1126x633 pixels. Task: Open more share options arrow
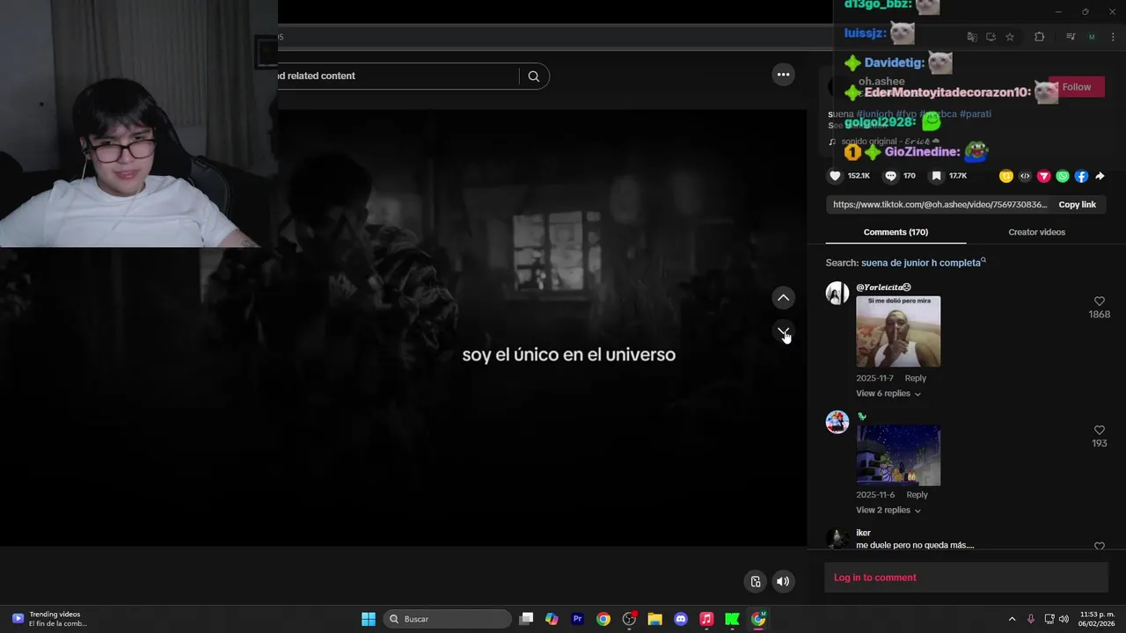(1100, 177)
